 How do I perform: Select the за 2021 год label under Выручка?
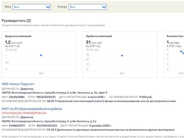[12, 46]
